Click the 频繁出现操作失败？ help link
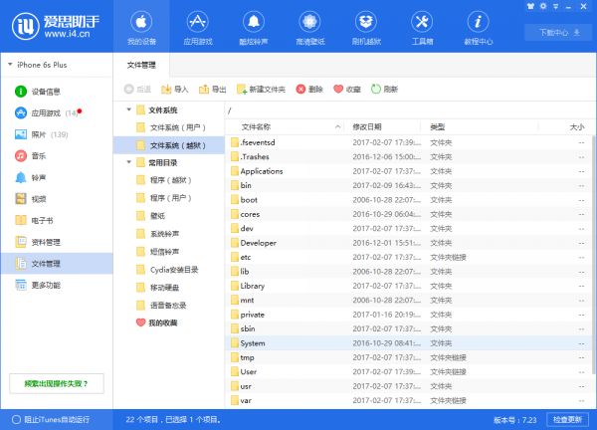The image size is (597, 430). pyautogui.click(x=57, y=383)
